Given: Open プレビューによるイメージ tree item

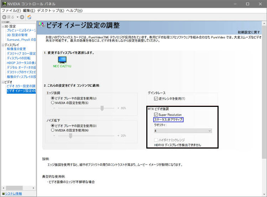Looking at the screenshot, I should point(21,30).
